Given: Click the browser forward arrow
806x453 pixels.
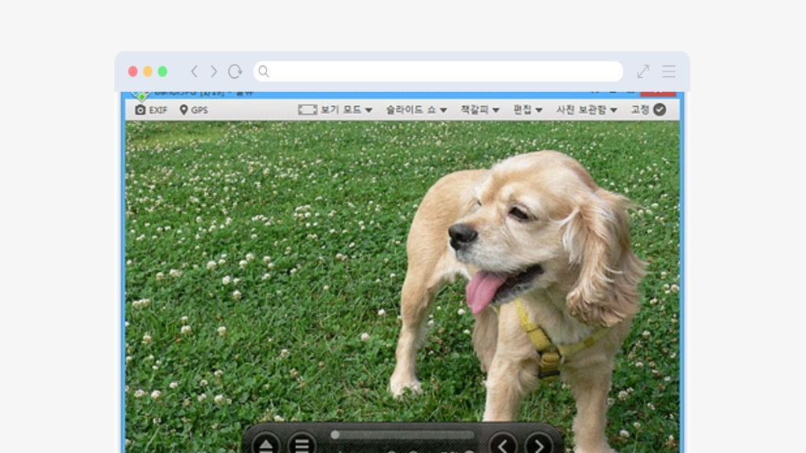Looking at the screenshot, I should point(213,72).
